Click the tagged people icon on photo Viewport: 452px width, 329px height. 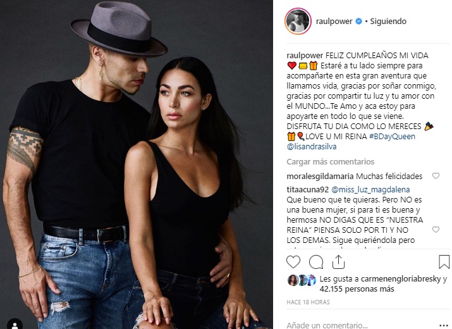tap(15, 325)
